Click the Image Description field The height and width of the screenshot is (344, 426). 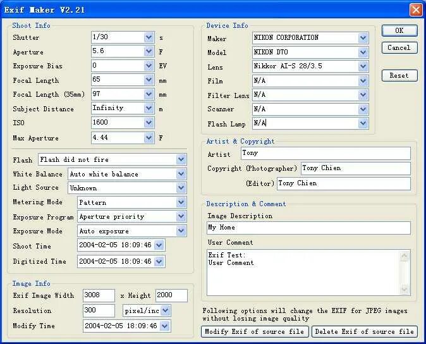[308, 228]
